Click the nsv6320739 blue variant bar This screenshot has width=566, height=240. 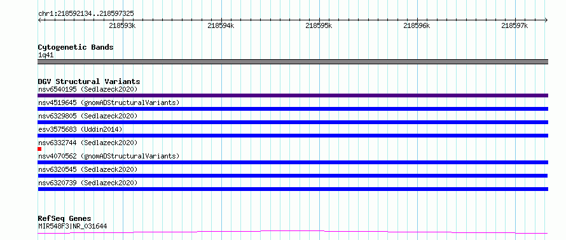click(x=293, y=189)
